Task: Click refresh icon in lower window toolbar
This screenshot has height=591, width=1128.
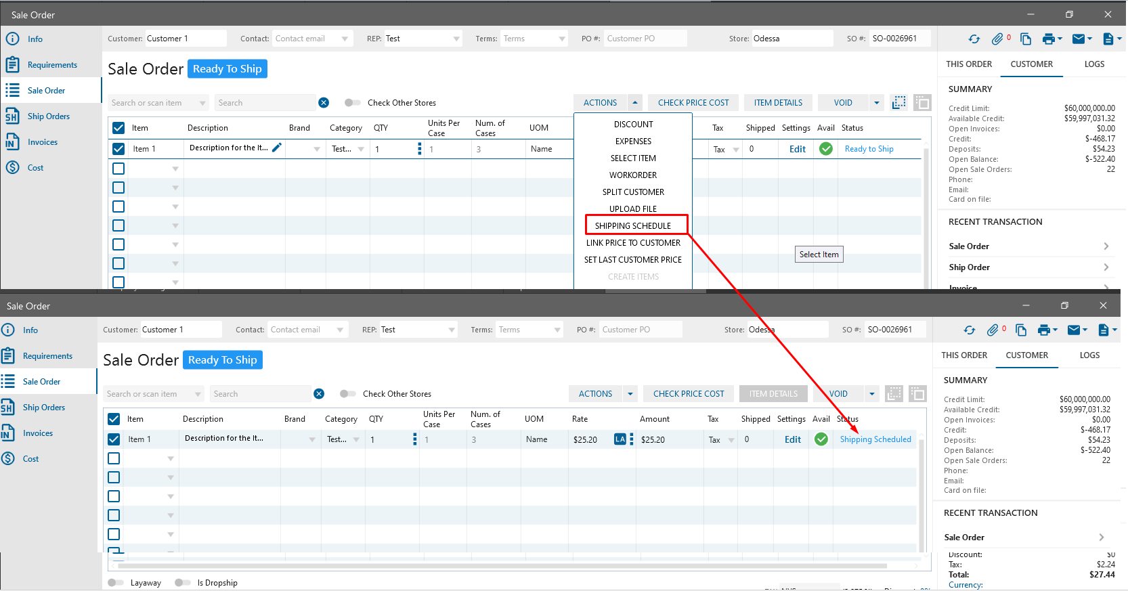Action: point(970,330)
